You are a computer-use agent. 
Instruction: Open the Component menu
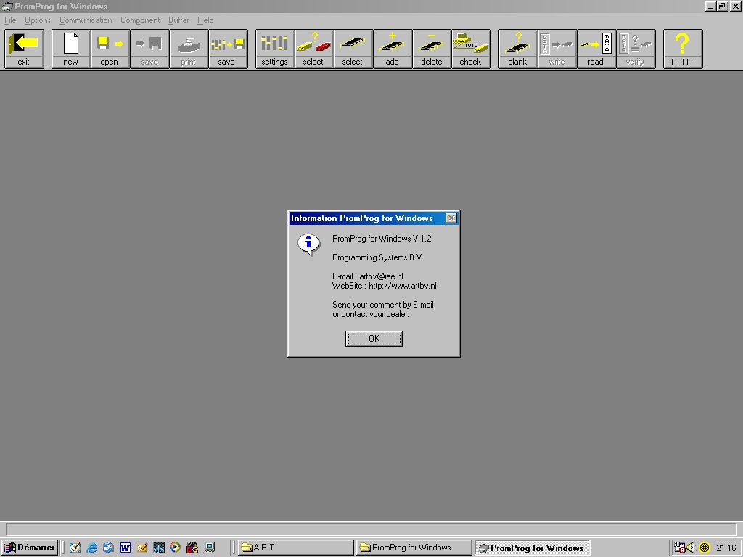coord(140,20)
